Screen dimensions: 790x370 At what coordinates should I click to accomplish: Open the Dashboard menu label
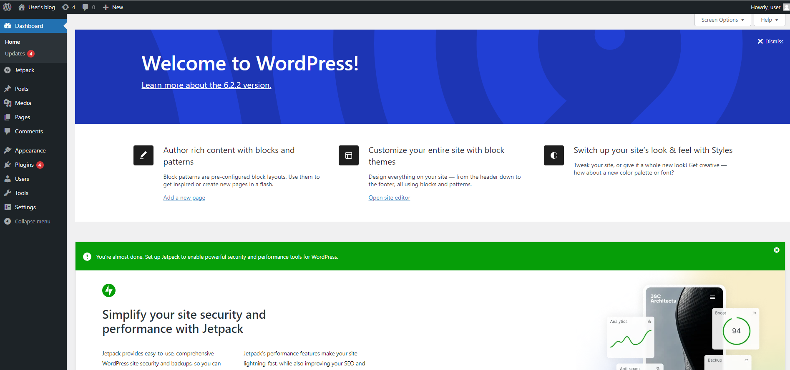coord(29,26)
